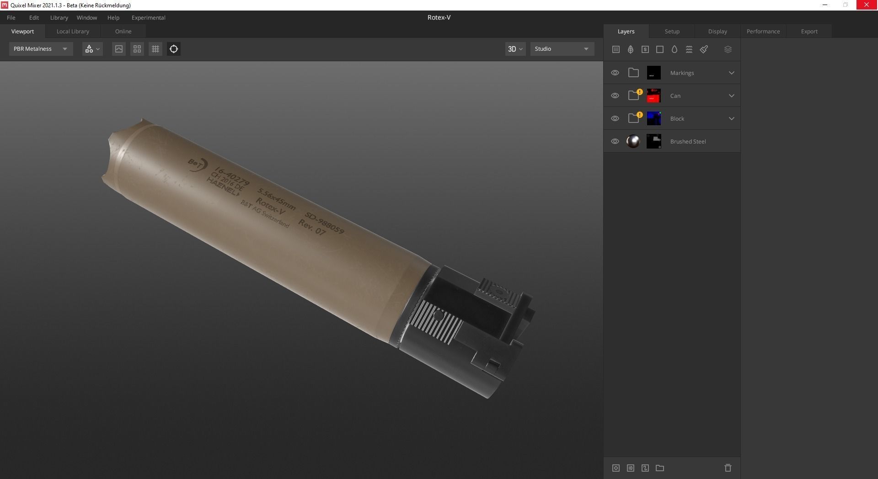
Task: Restore down the Quixel Mixer window
Action: [x=846, y=5]
